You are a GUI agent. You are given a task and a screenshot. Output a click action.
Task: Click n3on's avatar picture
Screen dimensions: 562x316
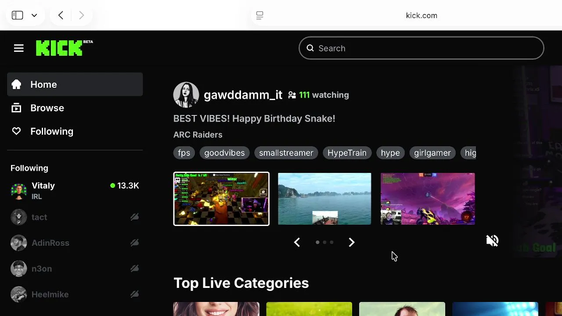tap(18, 269)
